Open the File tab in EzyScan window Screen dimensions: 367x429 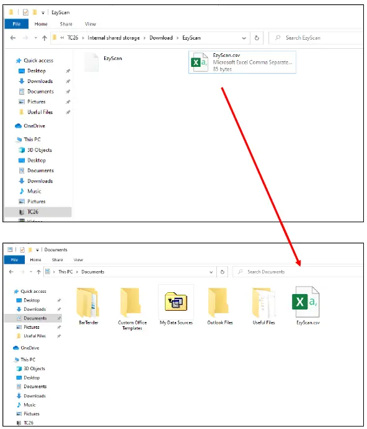click(17, 24)
